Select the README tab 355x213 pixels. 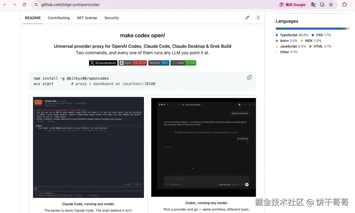[x=33, y=18]
